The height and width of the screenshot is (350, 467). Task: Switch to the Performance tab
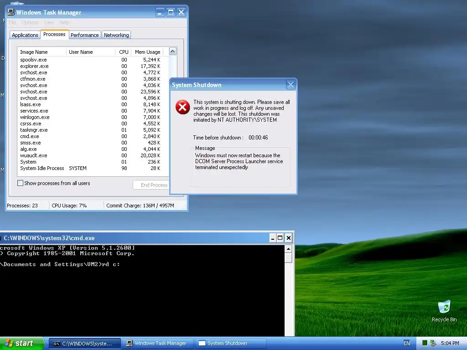click(x=84, y=35)
